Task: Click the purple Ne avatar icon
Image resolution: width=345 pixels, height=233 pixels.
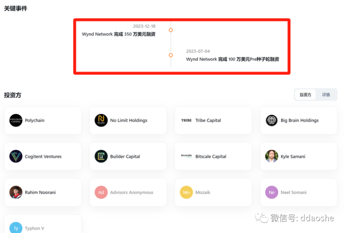Action: point(272,192)
